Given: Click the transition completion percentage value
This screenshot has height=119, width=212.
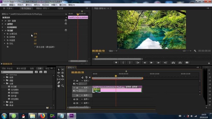Looking at the screenshot, I should pos(36,34).
